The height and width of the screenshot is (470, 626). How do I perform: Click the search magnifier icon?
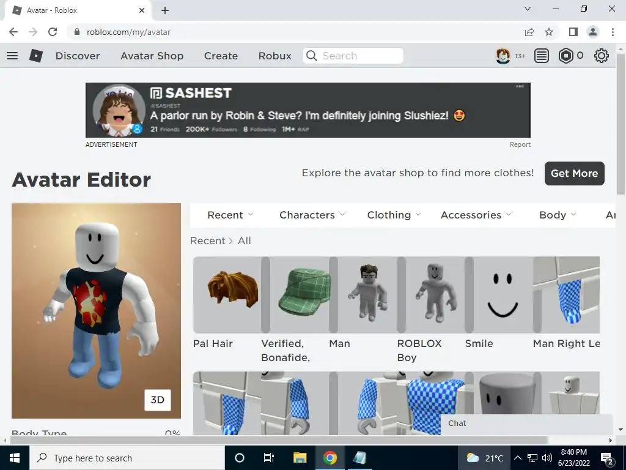(x=311, y=56)
